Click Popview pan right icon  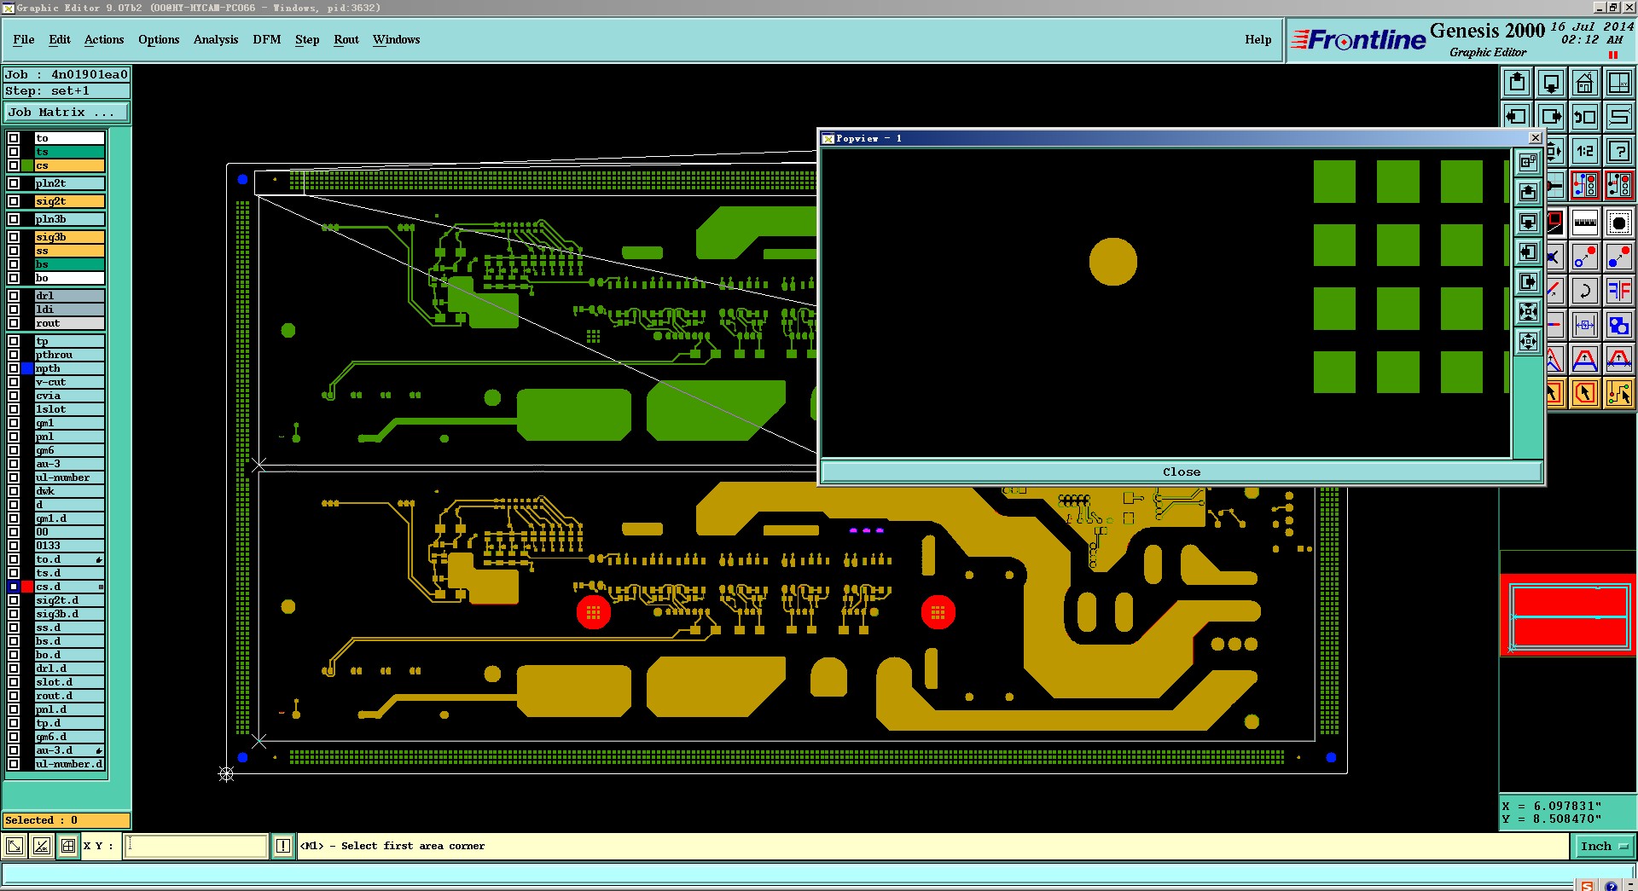(x=1528, y=282)
